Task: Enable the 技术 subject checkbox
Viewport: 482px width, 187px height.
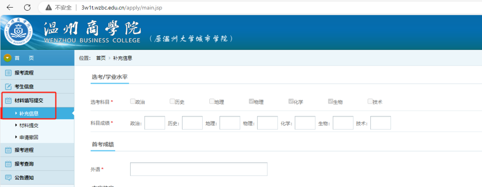Action: [370, 101]
